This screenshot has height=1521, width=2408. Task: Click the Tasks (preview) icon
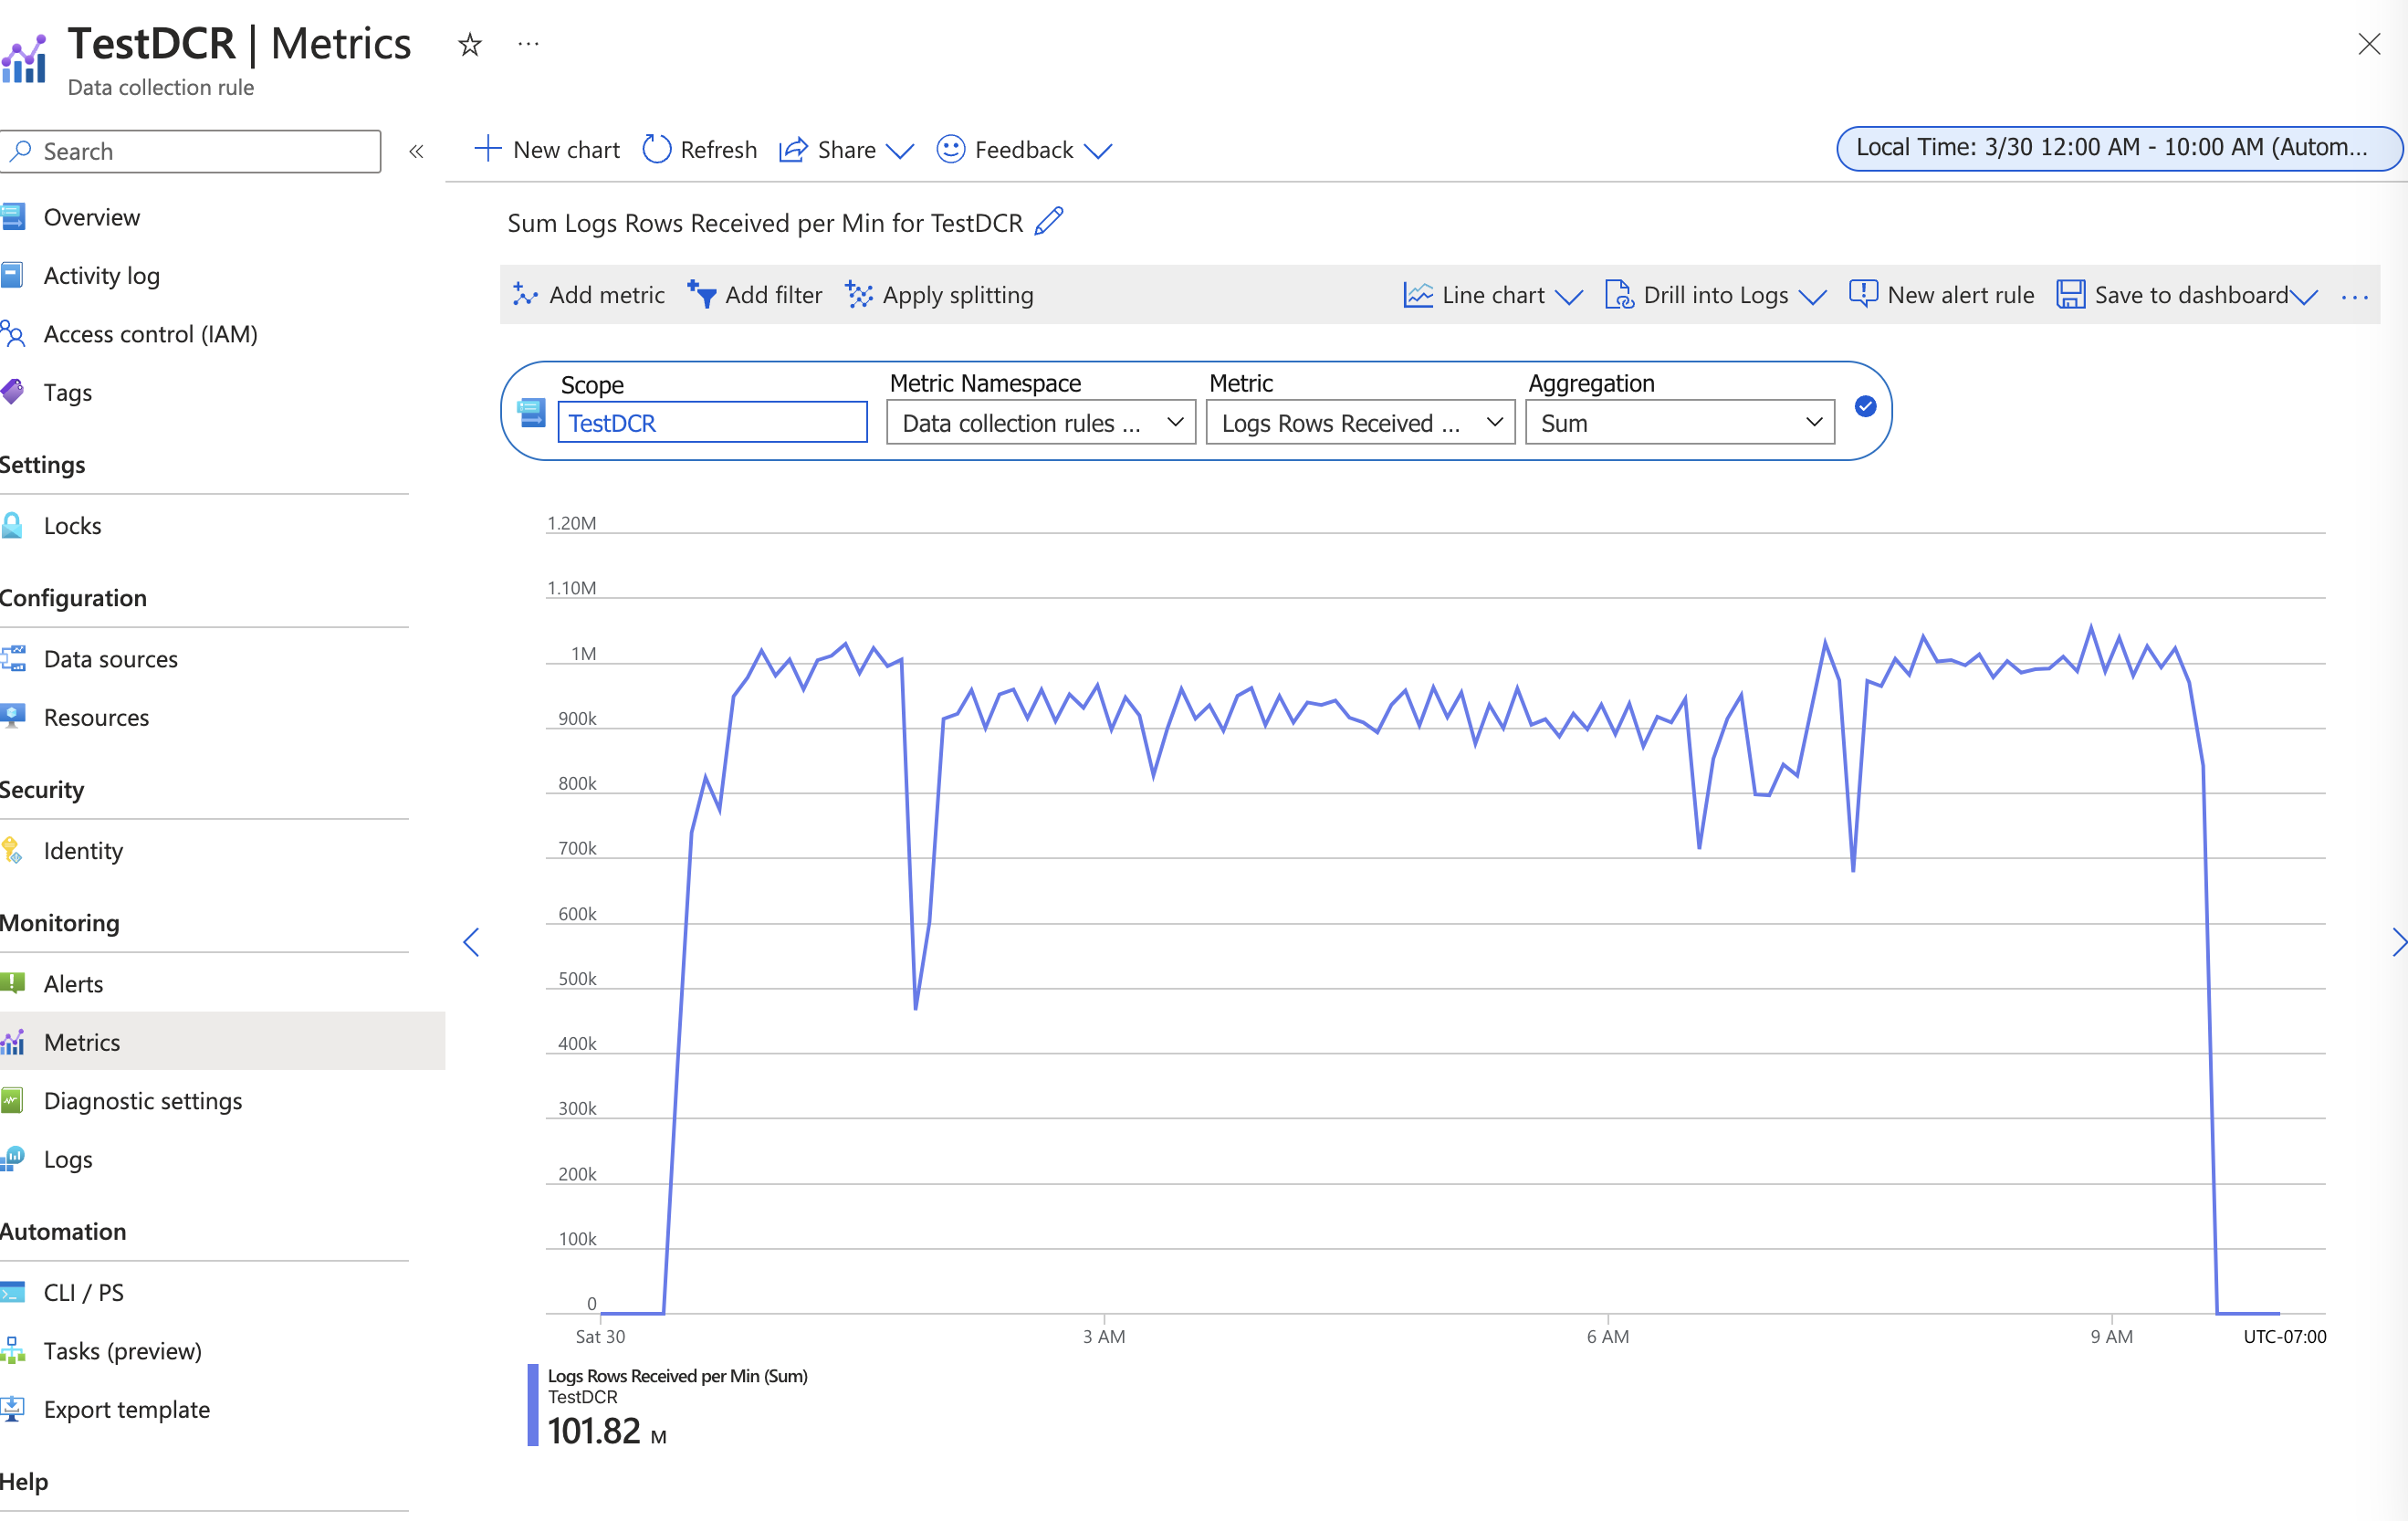tap(12, 1351)
